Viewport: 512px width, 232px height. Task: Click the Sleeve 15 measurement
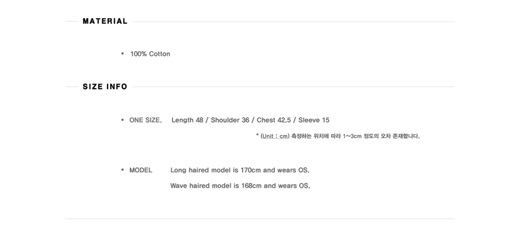click(314, 120)
